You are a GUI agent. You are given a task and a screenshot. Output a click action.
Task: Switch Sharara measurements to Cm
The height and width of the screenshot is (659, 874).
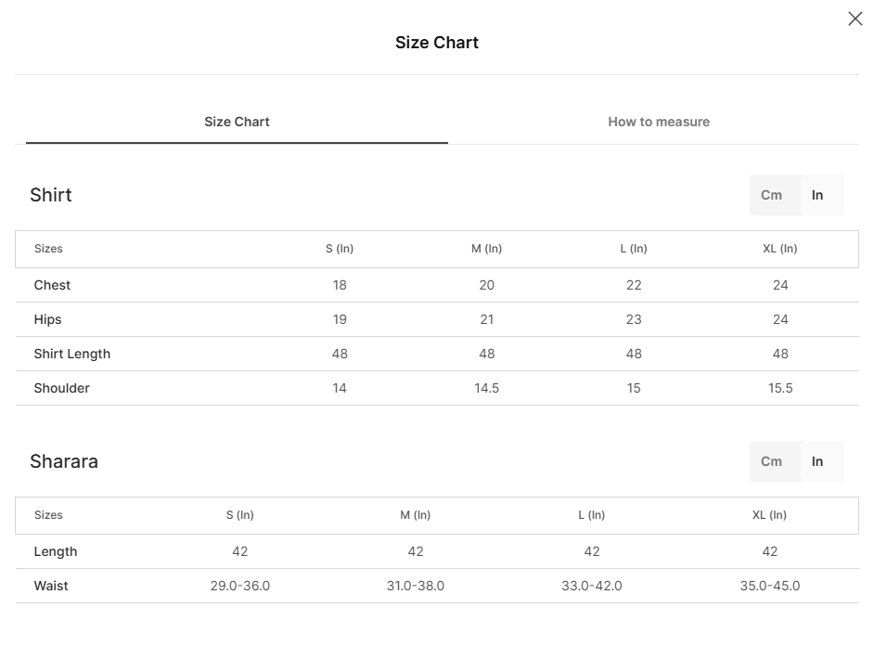click(x=771, y=461)
